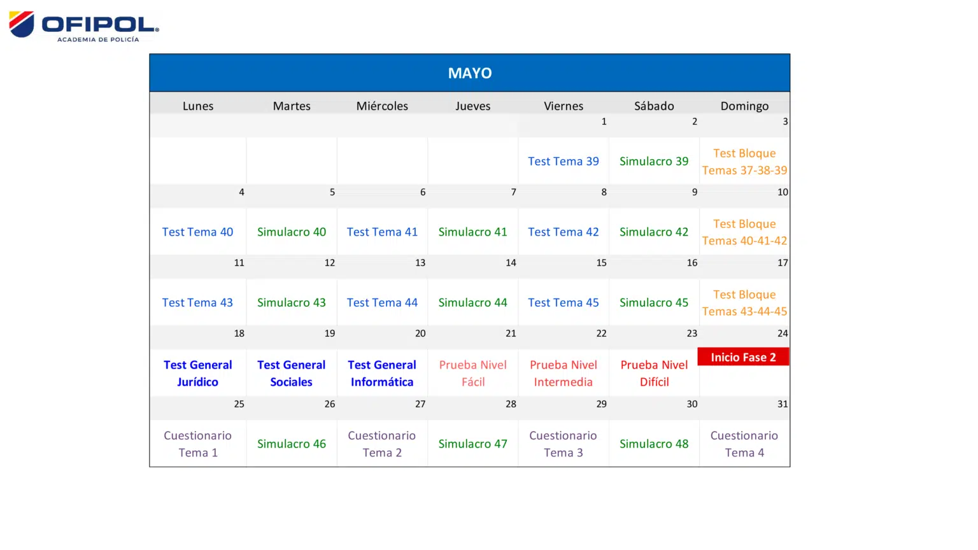This screenshot has width=978, height=550.
Task: Open Test Bloque Temas 40-41-42
Action: [744, 232]
